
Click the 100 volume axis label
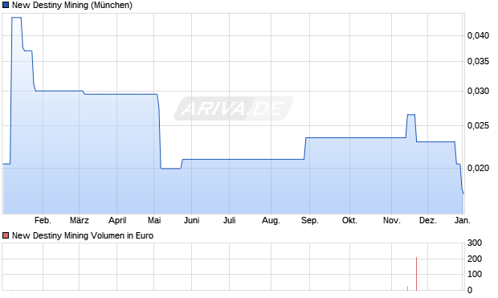click(x=475, y=274)
